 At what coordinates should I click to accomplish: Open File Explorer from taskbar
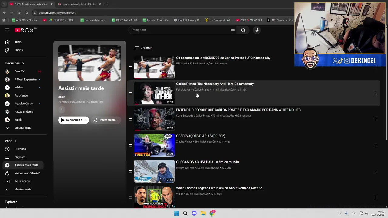[x=203, y=213]
